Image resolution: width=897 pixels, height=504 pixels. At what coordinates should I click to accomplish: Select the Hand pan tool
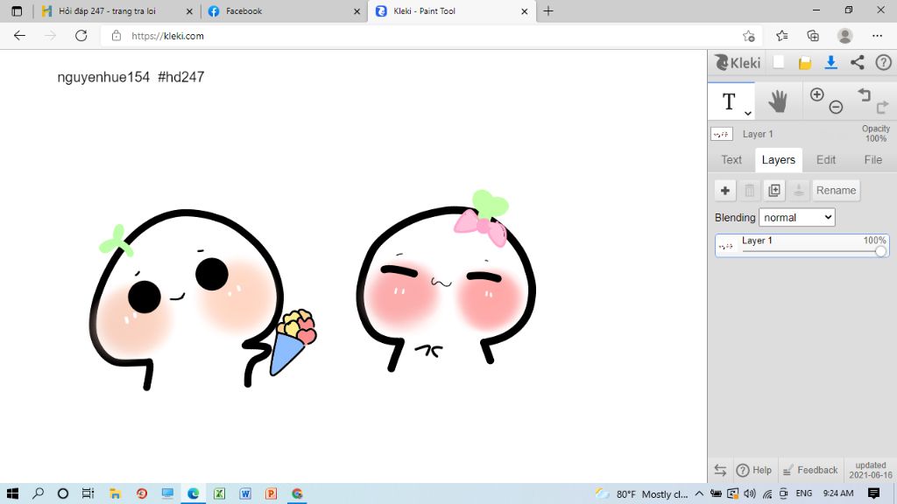[778, 101]
